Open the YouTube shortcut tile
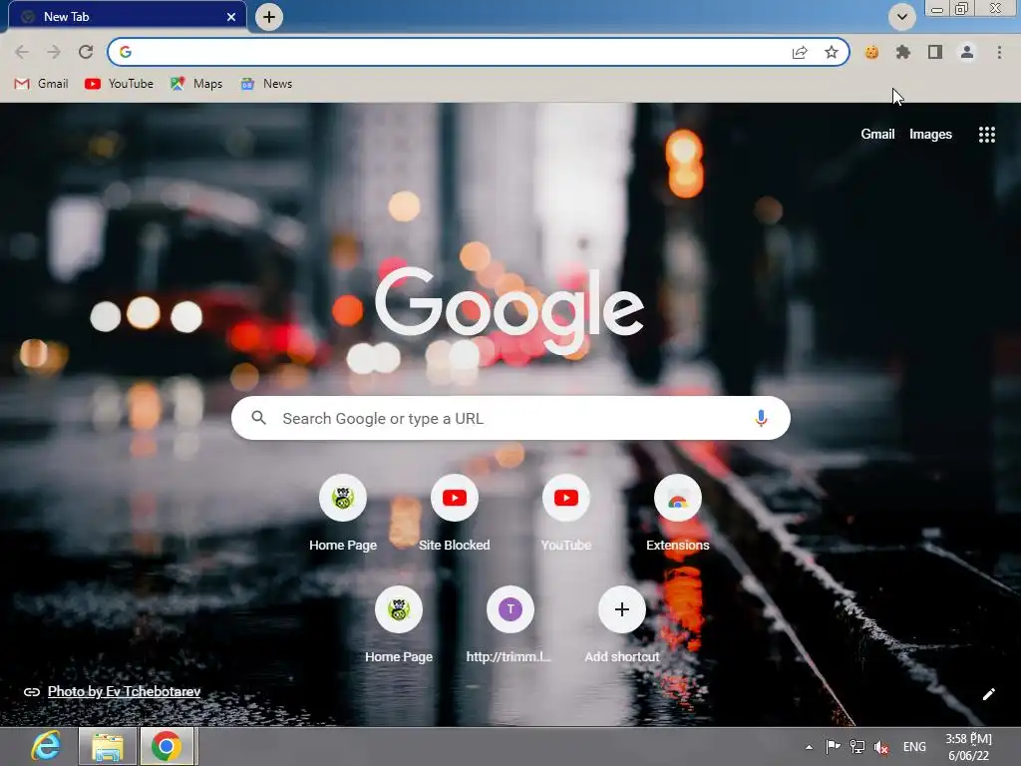1021x766 pixels. (x=566, y=514)
